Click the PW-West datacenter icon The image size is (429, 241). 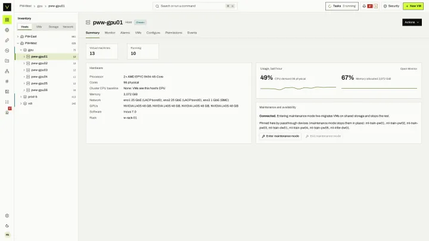(x=22, y=43)
